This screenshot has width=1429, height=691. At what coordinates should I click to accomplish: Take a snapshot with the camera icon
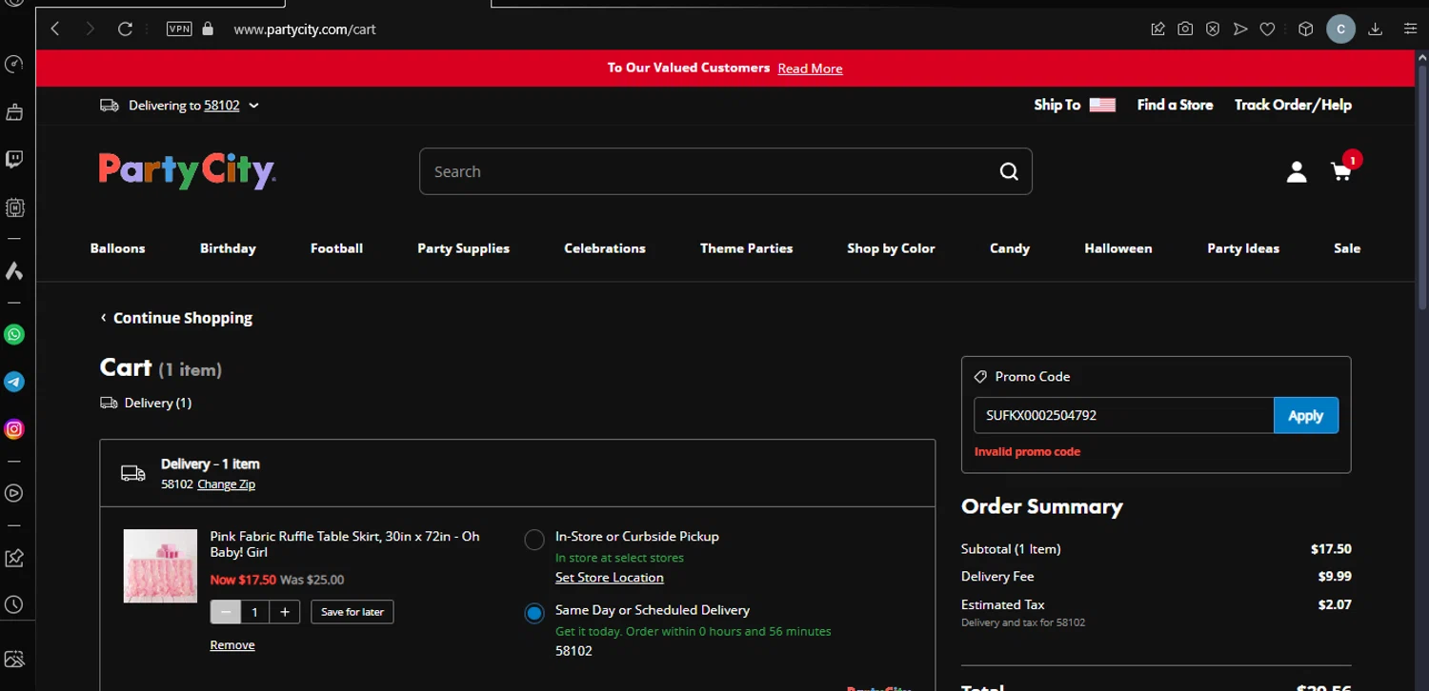[1185, 30]
